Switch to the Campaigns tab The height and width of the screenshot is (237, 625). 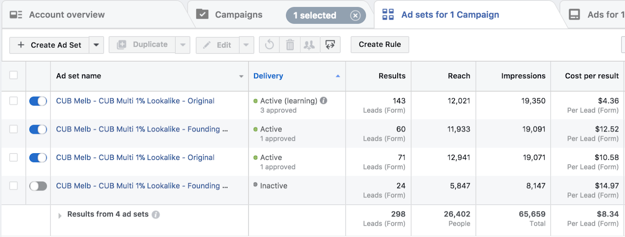tap(238, 15)
